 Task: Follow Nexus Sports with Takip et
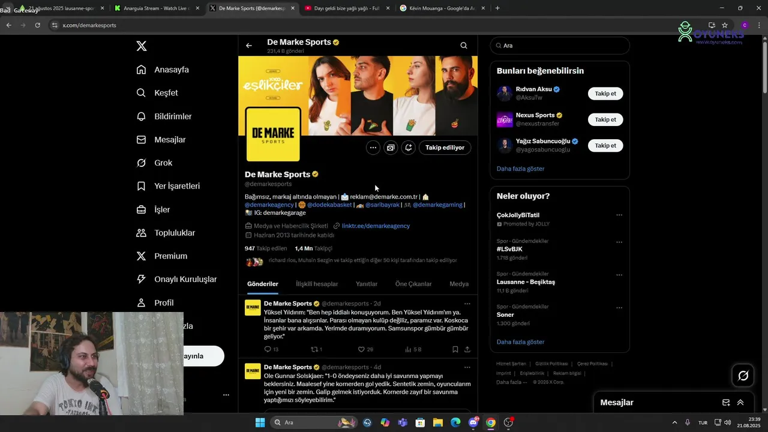(x=605, y=119)
